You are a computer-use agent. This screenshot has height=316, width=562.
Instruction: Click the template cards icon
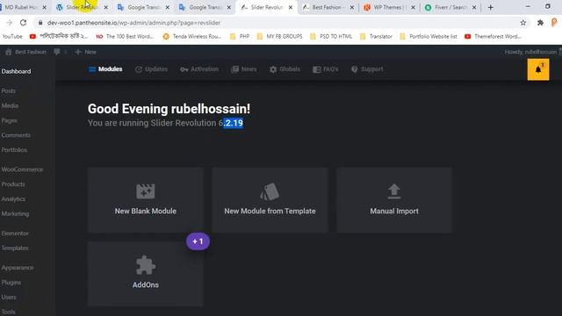click(270, 191)
